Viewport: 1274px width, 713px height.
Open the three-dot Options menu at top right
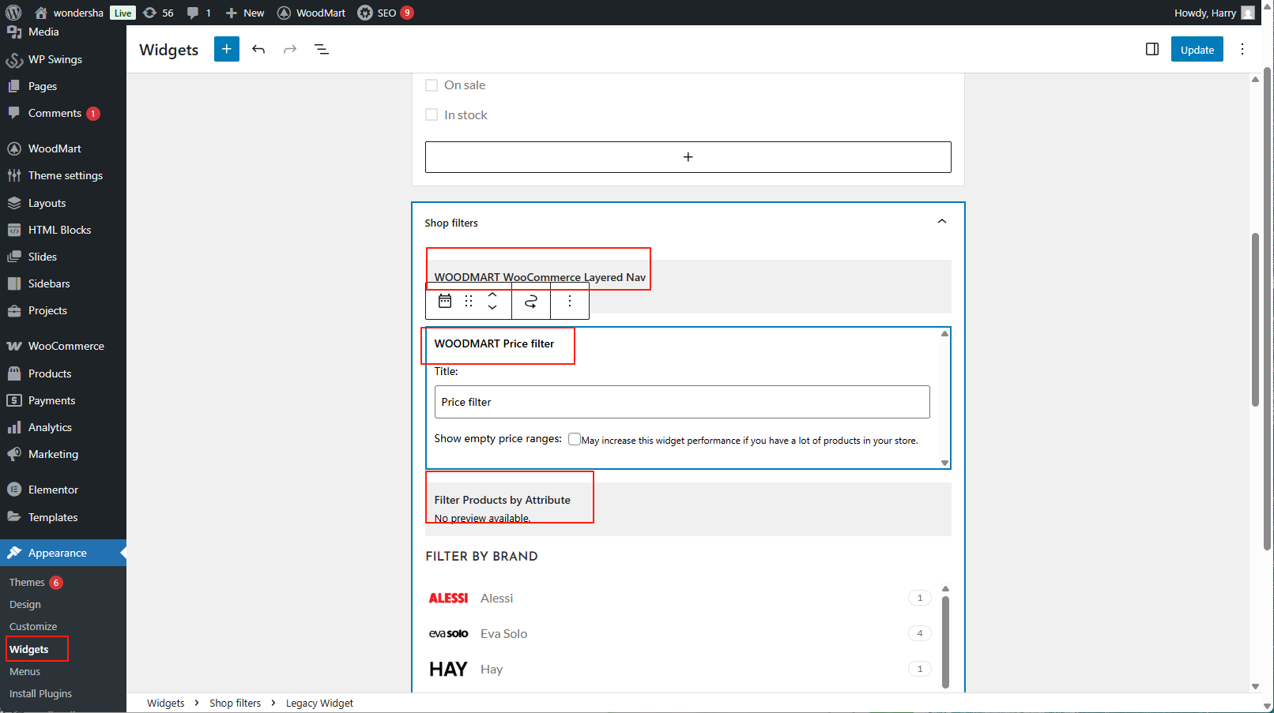[1242, 49]
